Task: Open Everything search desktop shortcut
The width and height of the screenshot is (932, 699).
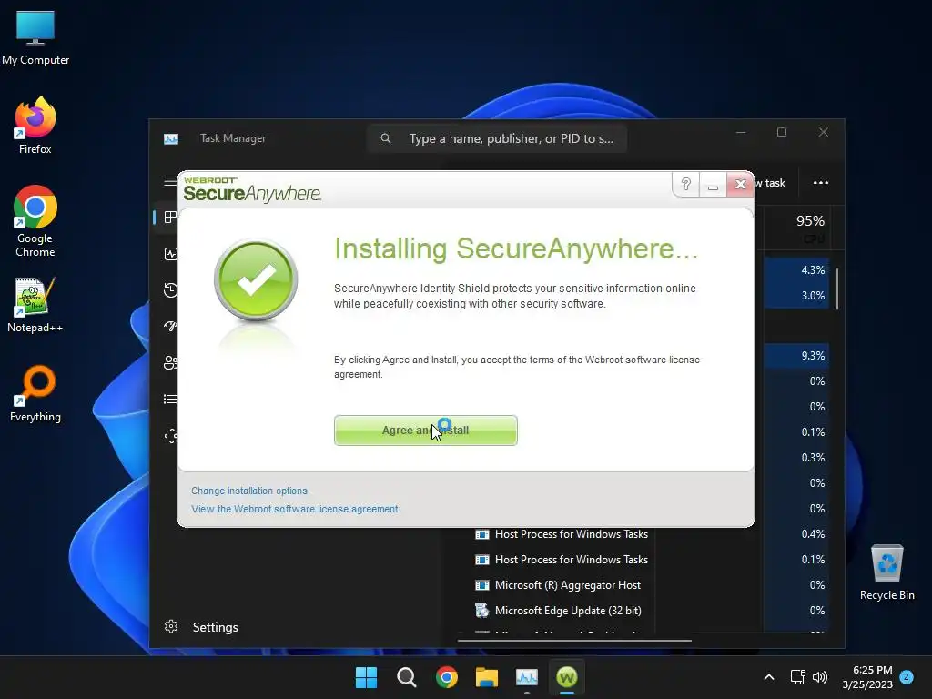Action: [35, 393]
